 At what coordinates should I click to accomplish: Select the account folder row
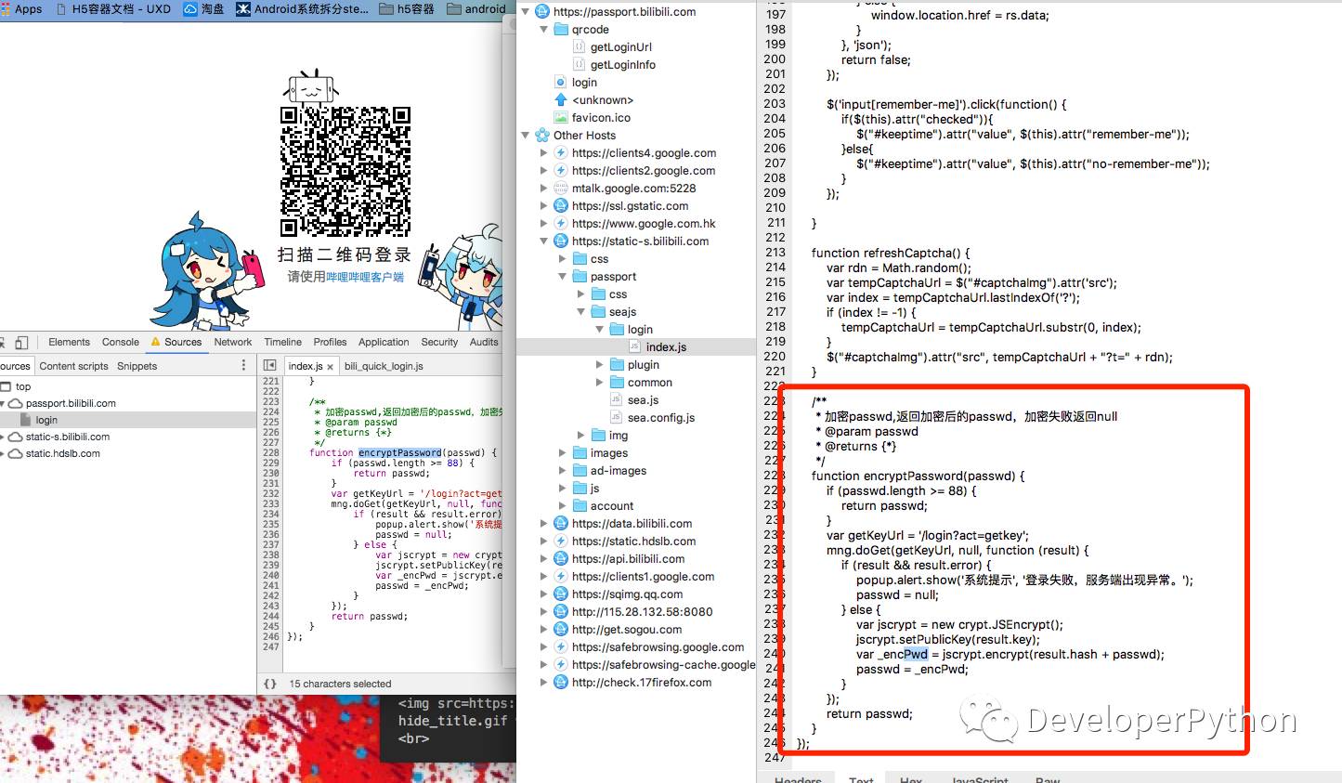point(612,506)
